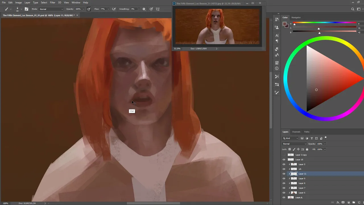Image resolution: width=364 pixels, height=205 pixels.
Task: Filter for type layers
Action: pyautogui.click(x=312, y=138)
